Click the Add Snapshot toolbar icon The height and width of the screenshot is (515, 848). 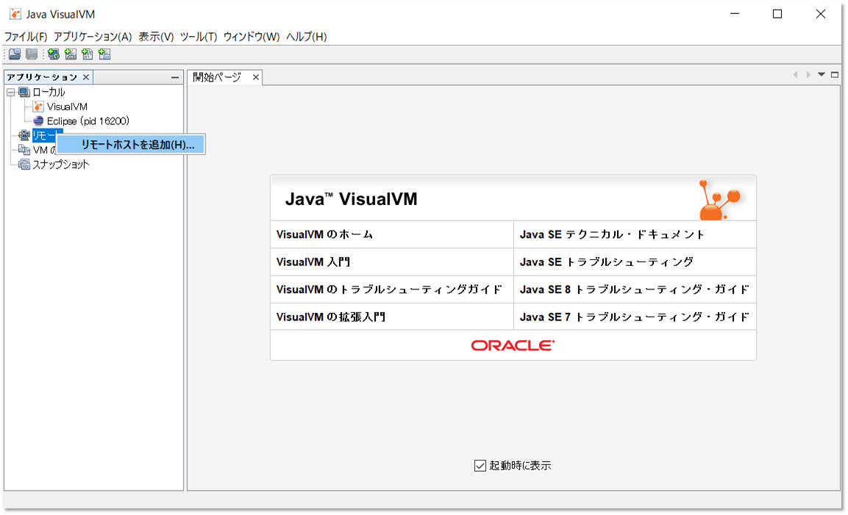(104, 54)
